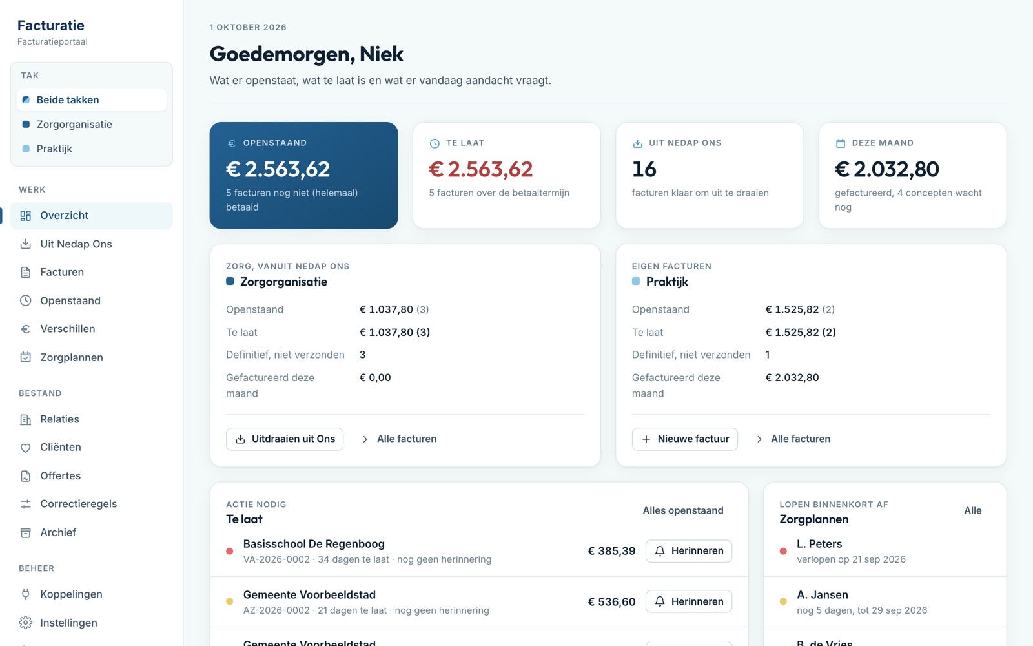Image resolution: width=1033 pixels, height=646 pixels.
Task: Open the Overzicht dashboard icon
Action: click(x=26, y=216)
